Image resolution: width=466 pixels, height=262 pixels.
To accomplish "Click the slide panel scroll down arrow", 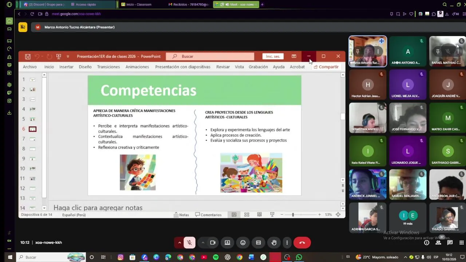I will [44, 208].
